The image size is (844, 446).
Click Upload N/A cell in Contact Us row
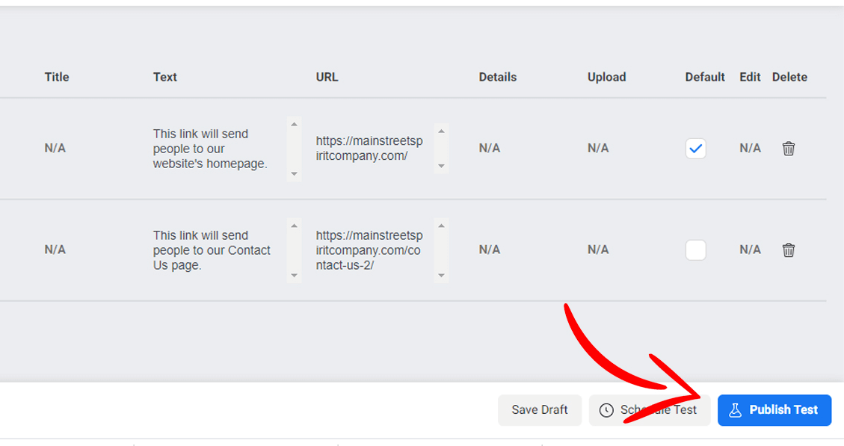[x=598, y=250]
